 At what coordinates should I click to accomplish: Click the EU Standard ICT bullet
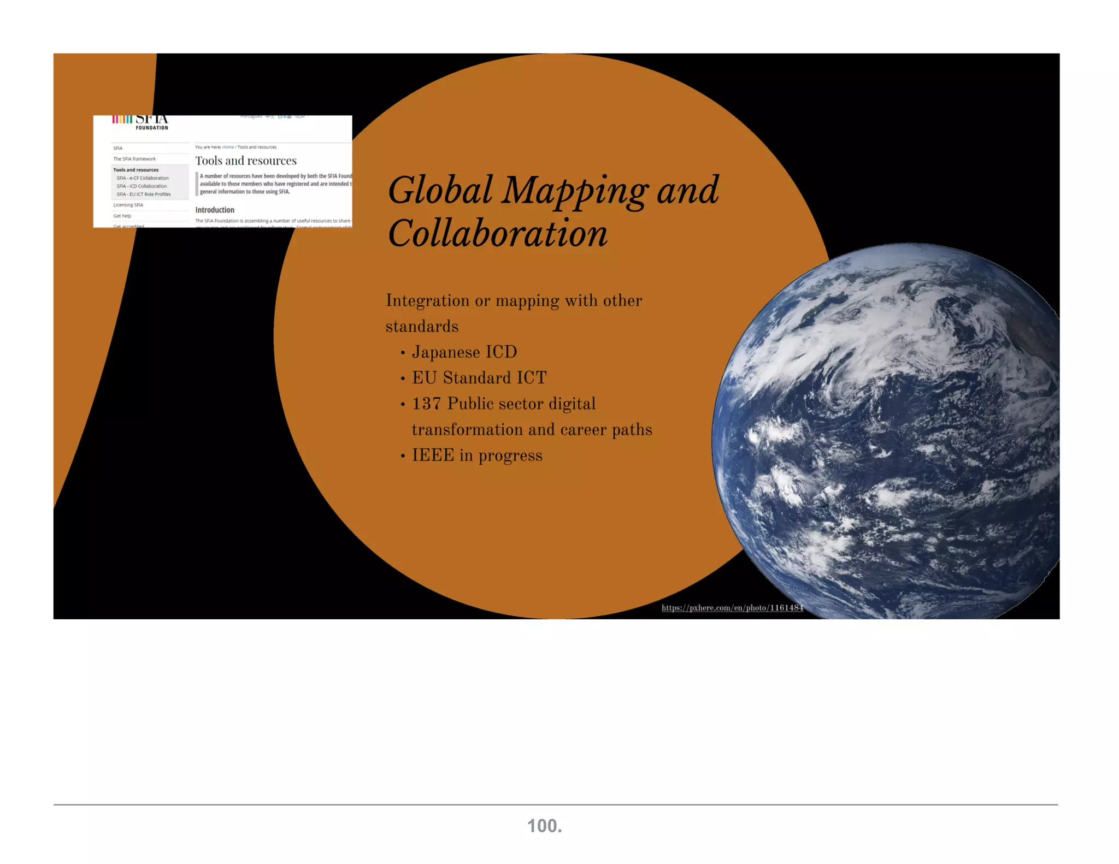pos(479,377)
